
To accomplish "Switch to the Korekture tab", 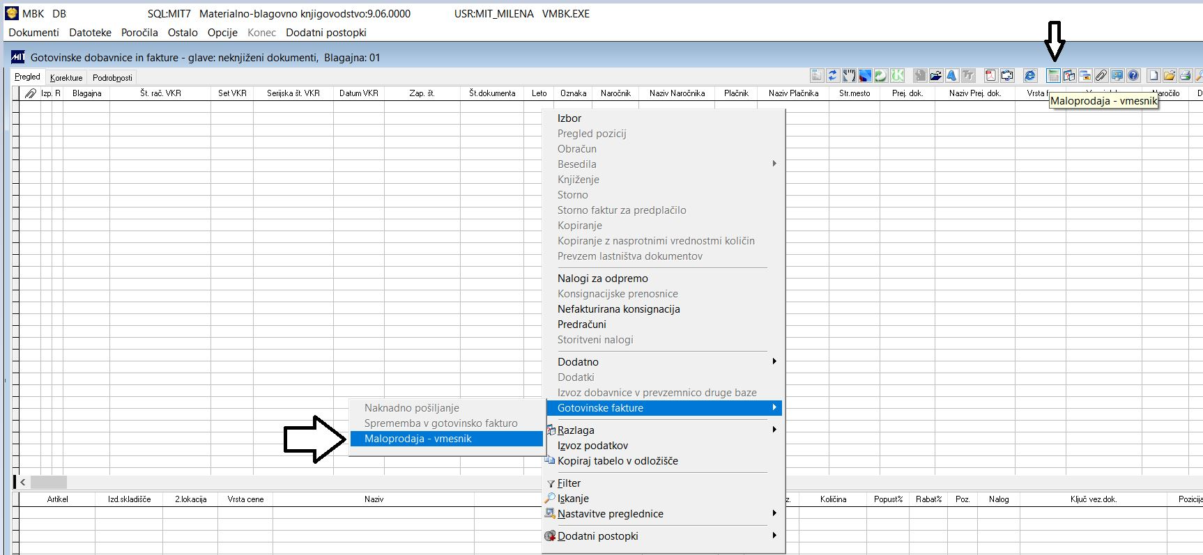I will 66,77.
